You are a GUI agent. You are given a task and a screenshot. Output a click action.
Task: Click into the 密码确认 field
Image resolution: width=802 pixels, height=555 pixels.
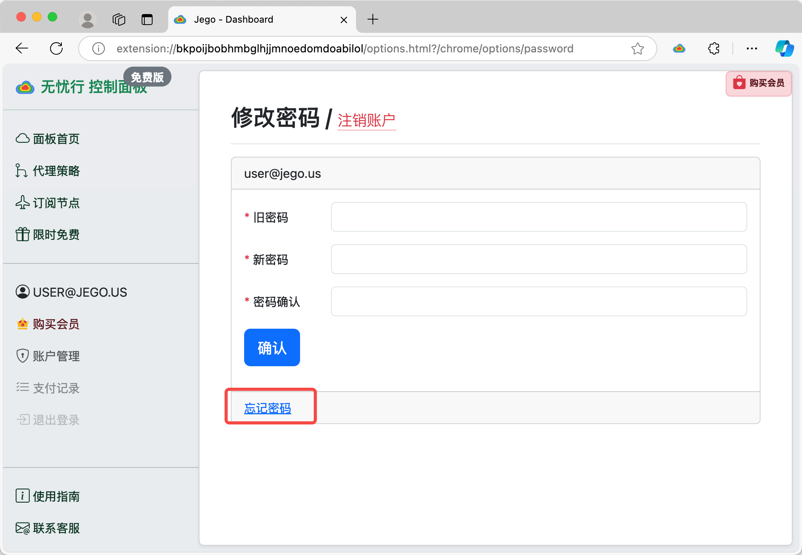click(538, 301)
